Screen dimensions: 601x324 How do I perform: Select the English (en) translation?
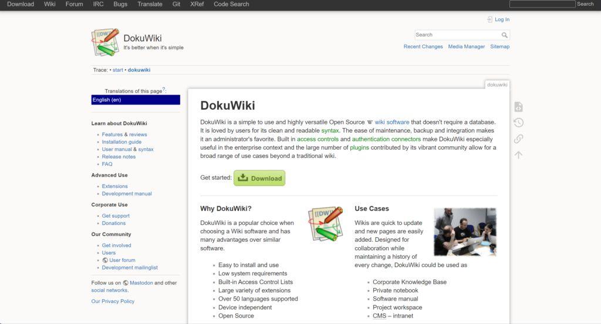136,100
